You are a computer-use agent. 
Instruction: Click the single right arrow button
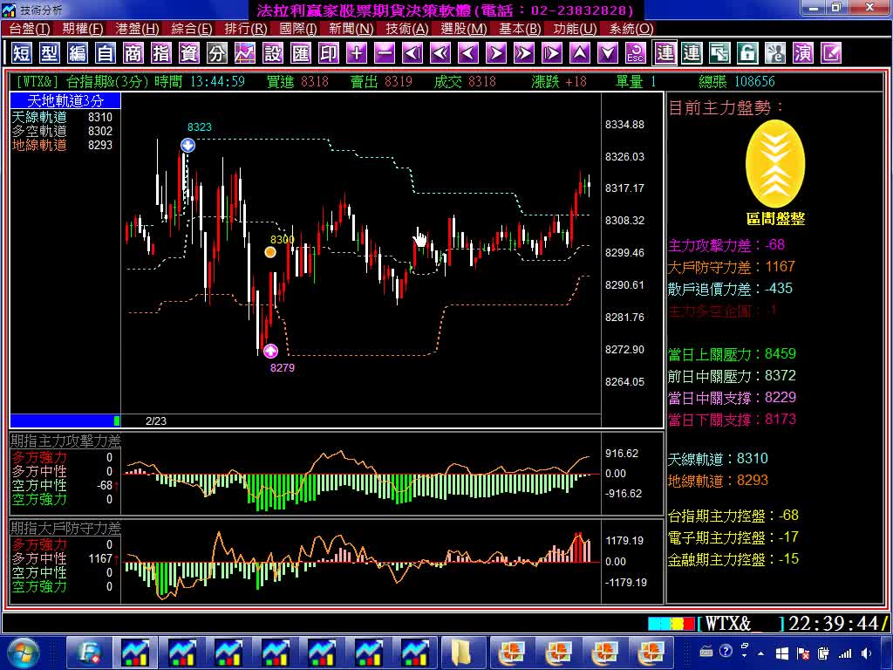point(496,53)
